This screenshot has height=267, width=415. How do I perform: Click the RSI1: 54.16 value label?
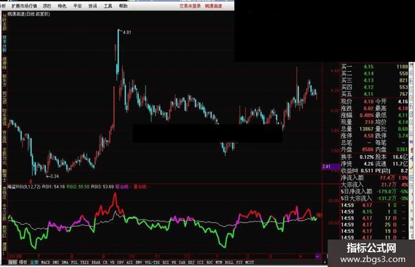pyautogui.click(x=54, y=187)
